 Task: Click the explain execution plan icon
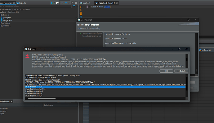pyautogui.click(x=81, y=16)
